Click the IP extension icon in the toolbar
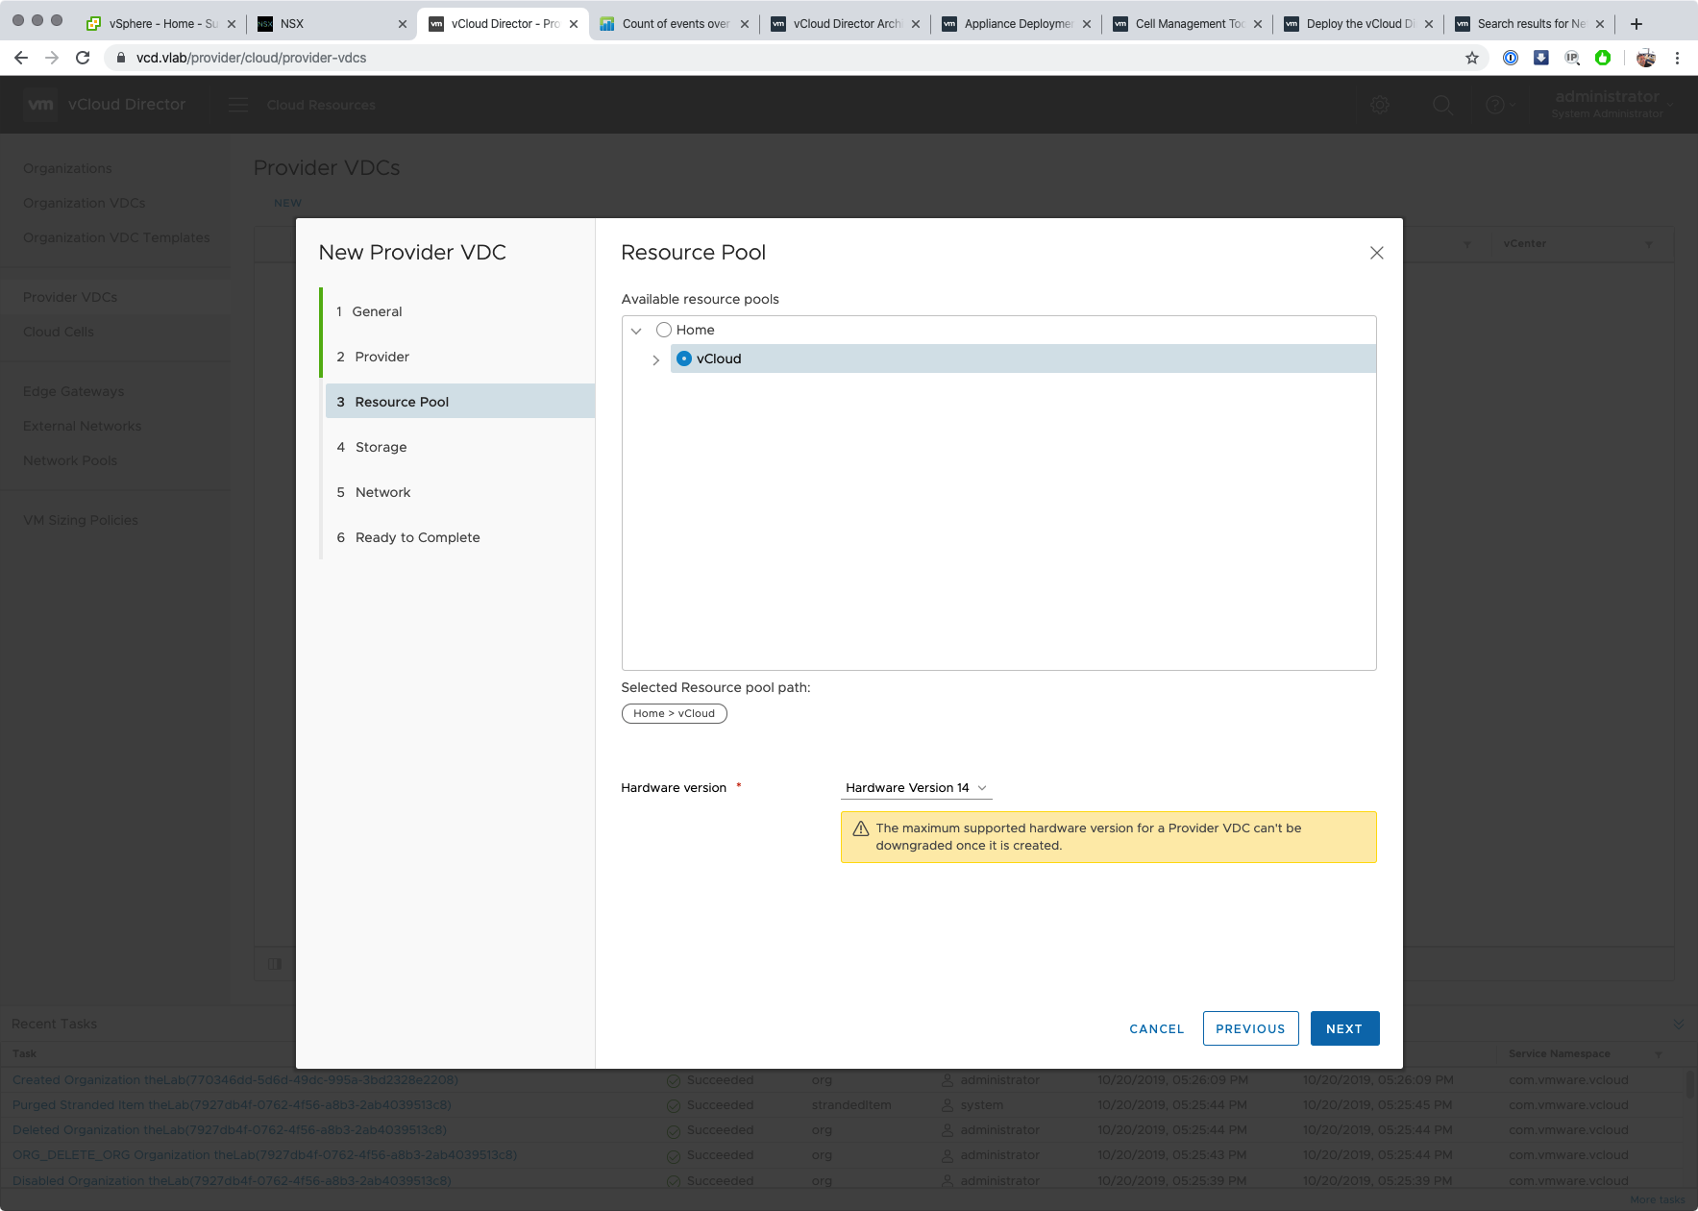 click(x=1572, y=58)
